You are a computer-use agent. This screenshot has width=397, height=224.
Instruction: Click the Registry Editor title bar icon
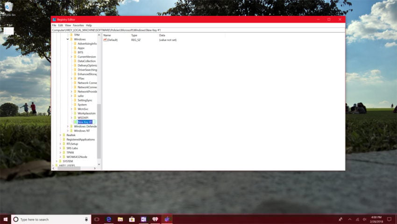coord(54,20)
